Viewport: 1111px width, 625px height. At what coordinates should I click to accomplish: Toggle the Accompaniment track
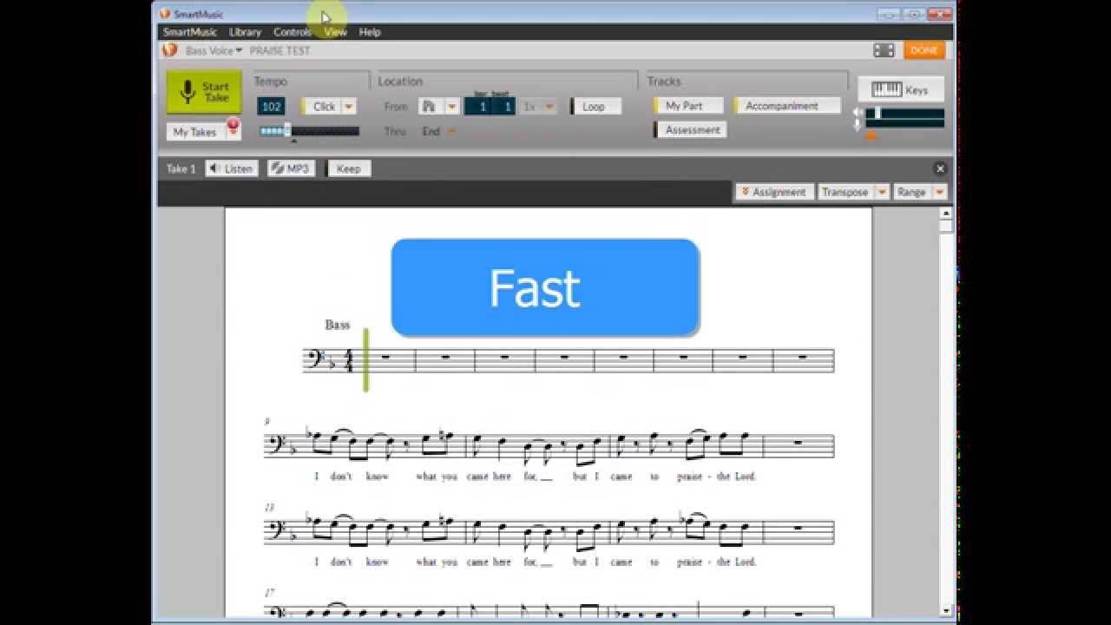pos(787,106)
